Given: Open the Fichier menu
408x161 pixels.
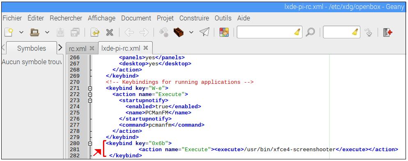Looking at the screenshot, I should pos(12,18).
